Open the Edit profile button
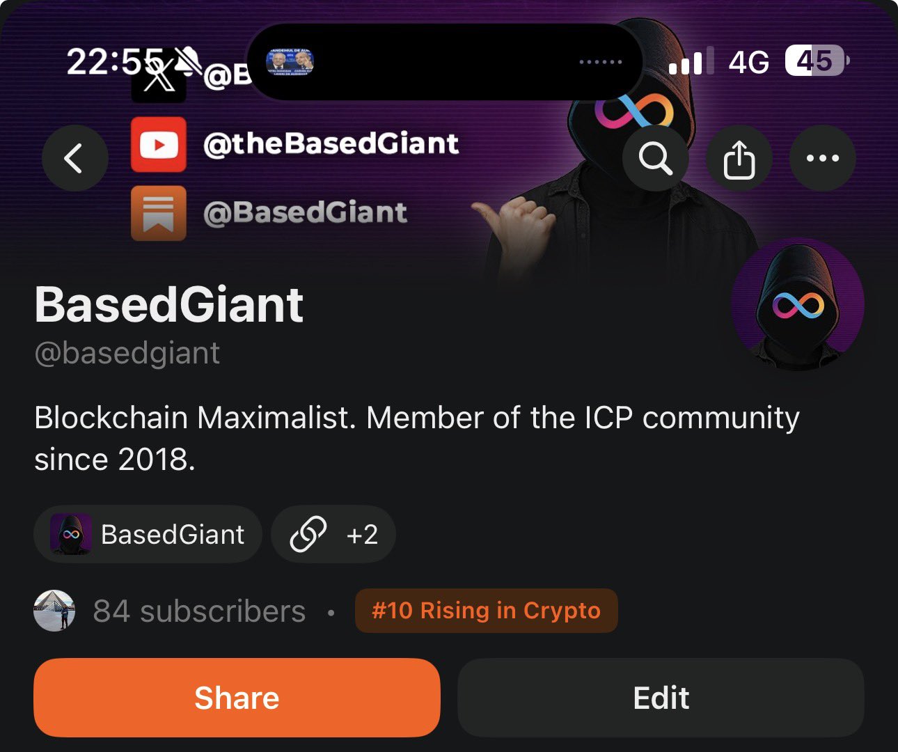Viewport: 898px width, 752px height. point(661,698)
